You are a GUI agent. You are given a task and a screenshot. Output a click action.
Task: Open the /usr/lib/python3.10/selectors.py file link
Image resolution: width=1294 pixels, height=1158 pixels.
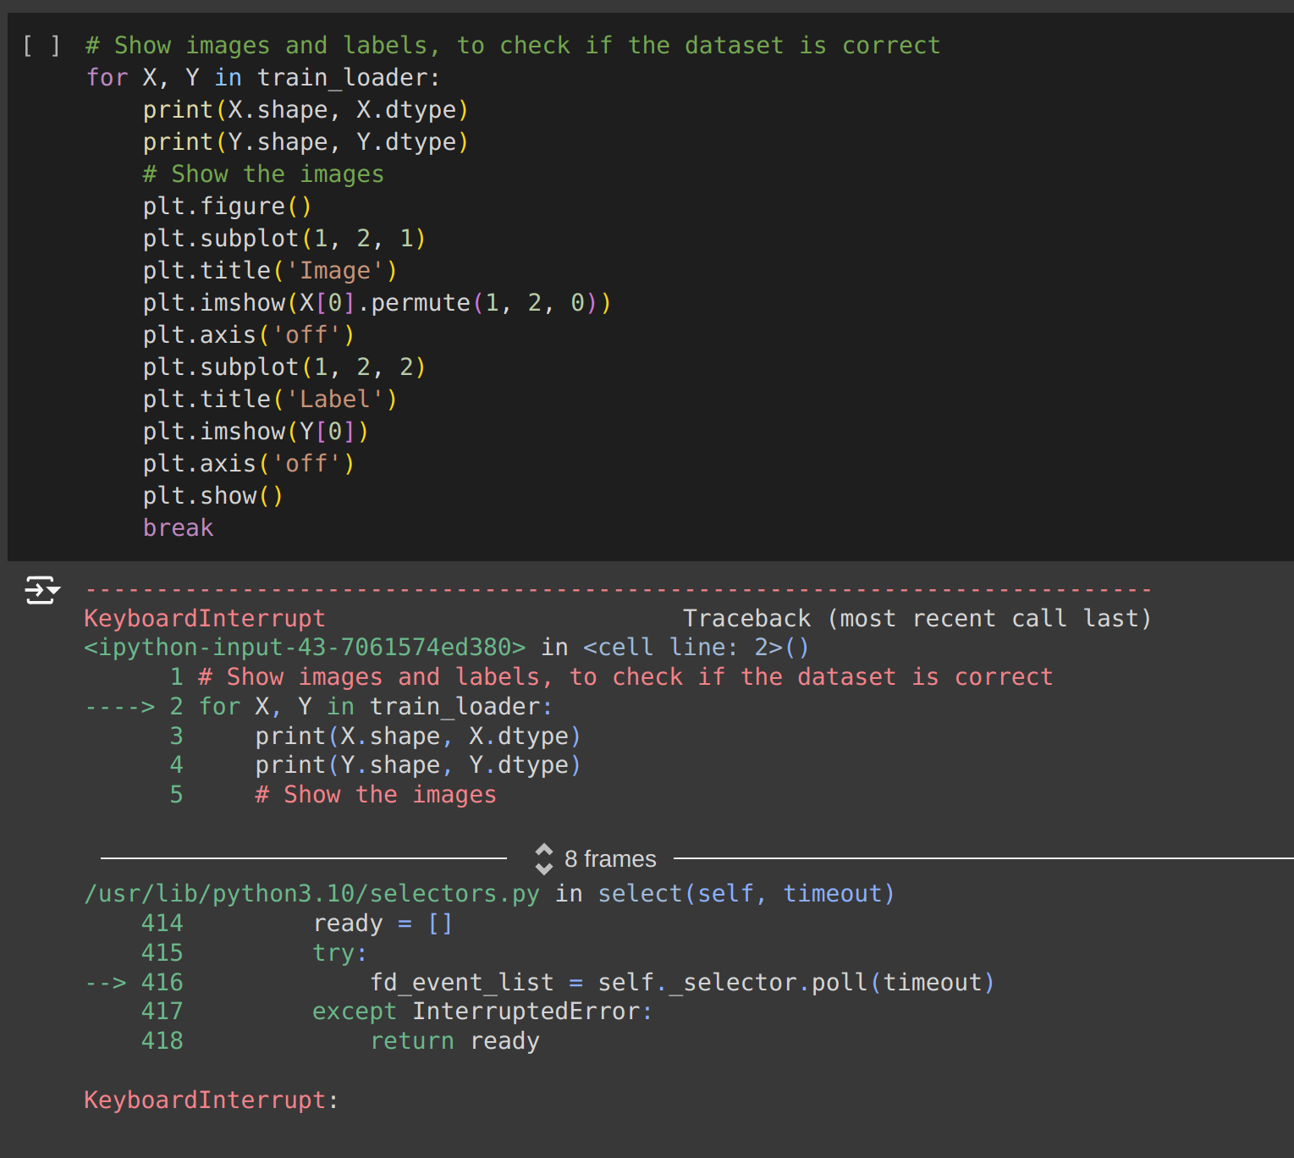tap(311, 894)
